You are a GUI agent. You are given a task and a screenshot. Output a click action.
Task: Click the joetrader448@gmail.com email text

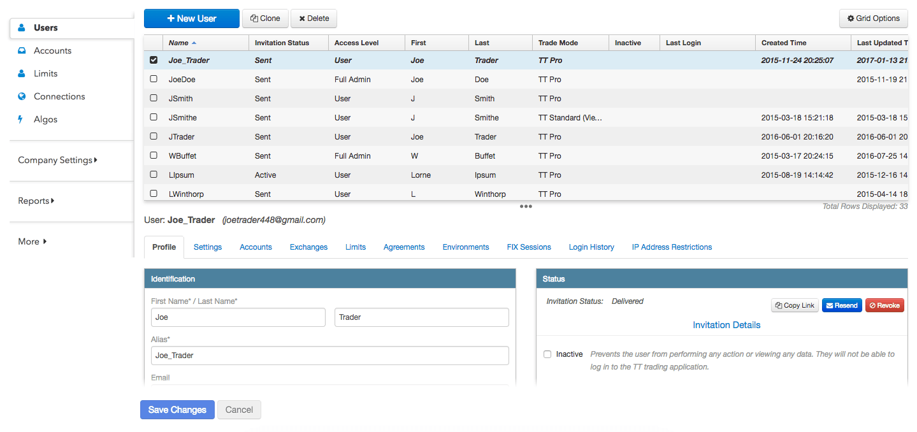click(x=274, y=220)
